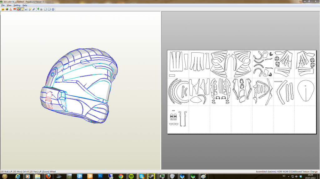Image resolution: width=320 pixels, height=179 pixels.
Task: Click the colored cube 3D model icon
Action: (7, 9)
